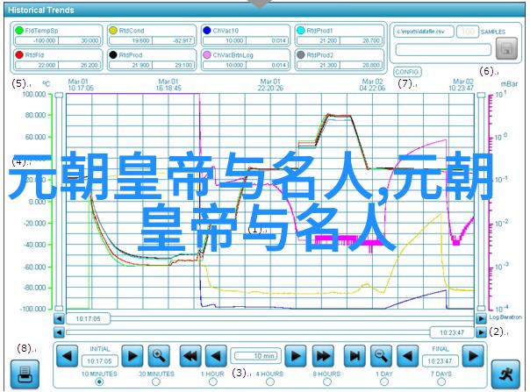The width and height of the screenshot is (530, 392).
Task: Click the empty field below the file path
Action: (443, 50)
